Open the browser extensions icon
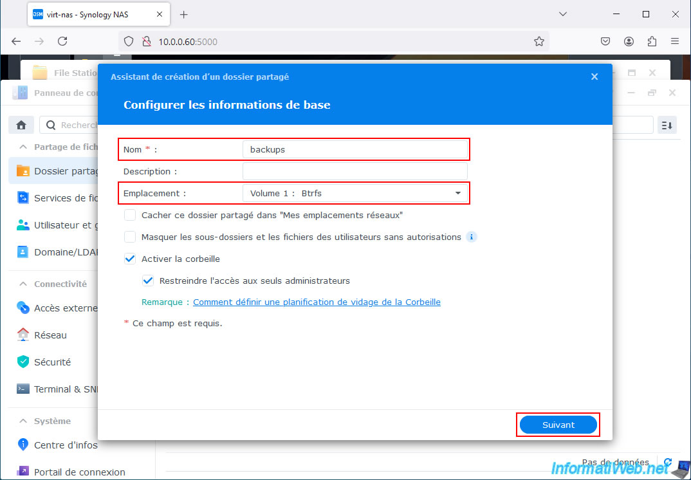Screen dimensions: 691x480 tap(652, 41)
